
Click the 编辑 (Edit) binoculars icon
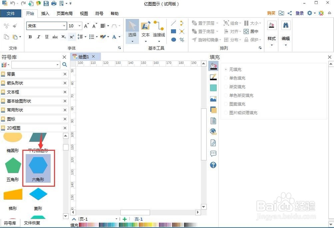tap(286, 25)
